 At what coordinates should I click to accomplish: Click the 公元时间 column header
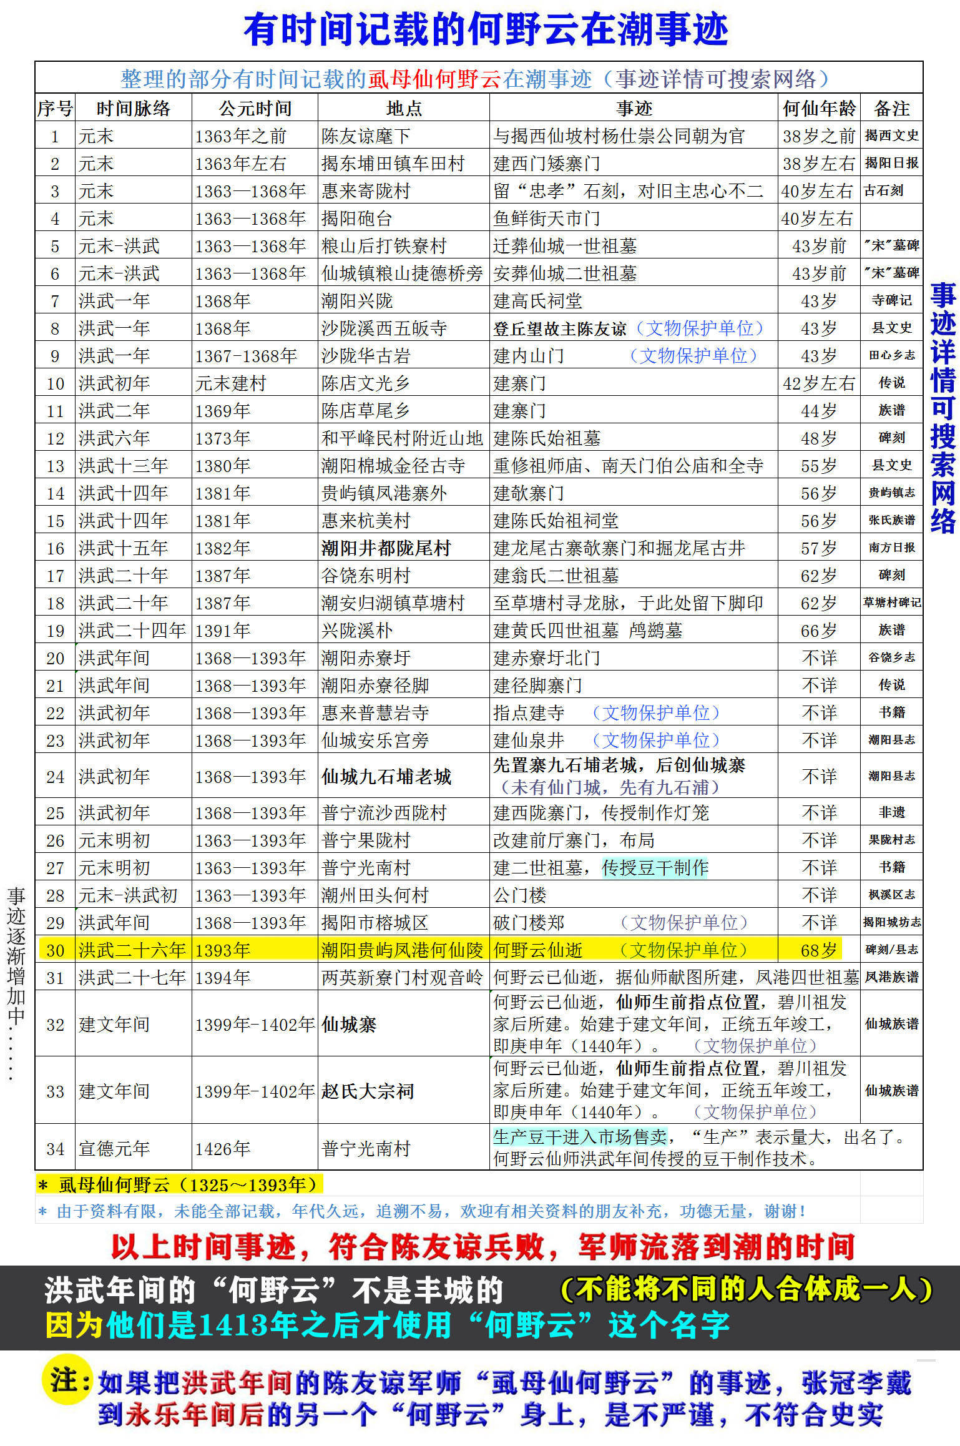click(255, 109)
